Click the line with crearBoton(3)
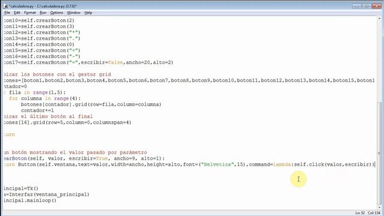 tap(39, 26)
